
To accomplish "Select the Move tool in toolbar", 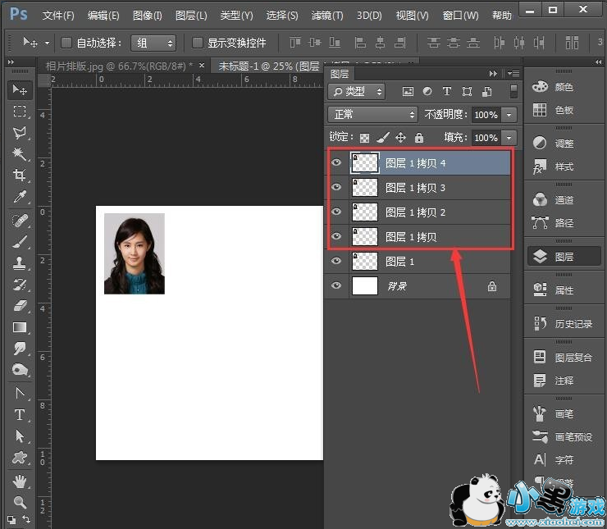I will click(x=20, y=90).
